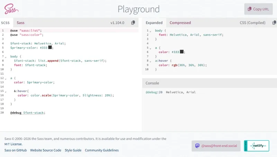Fold the body rule in compiled CSS

(x=150, y=31)
